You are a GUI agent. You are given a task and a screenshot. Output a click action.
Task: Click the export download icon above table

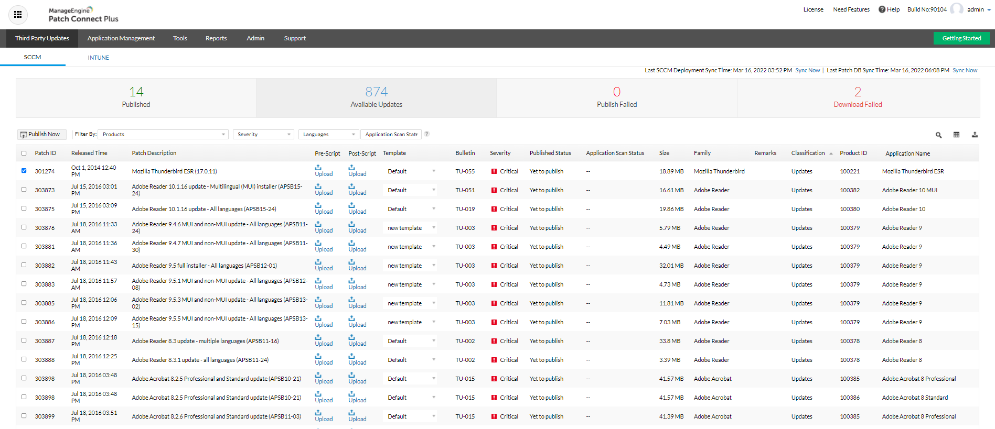tap(975, 135)
